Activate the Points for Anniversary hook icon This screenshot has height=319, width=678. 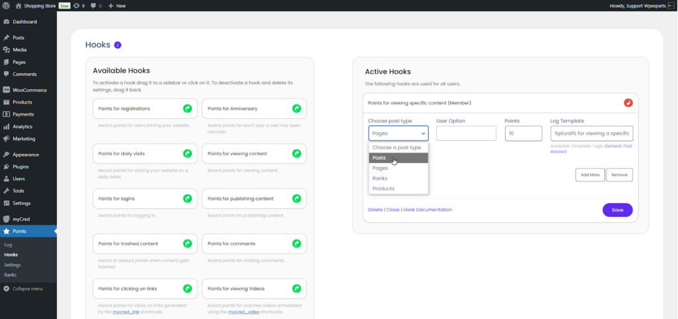297,108
